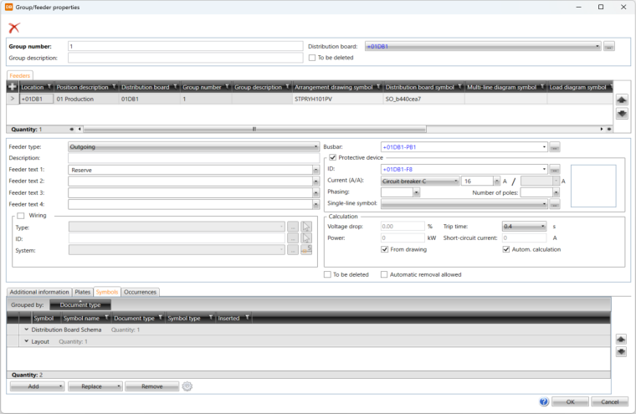The height and width of the screenshot is (414, 636).
Task: Switch to the Additional information tab
Action: (x=38, y=292)
